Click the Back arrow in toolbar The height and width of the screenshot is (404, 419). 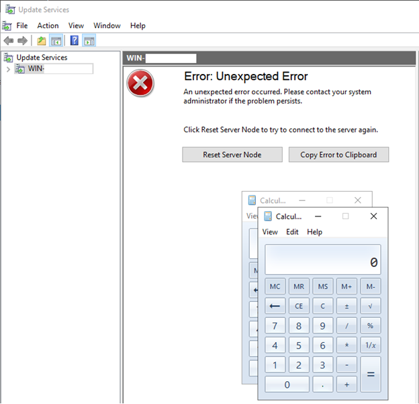[8, 40]
